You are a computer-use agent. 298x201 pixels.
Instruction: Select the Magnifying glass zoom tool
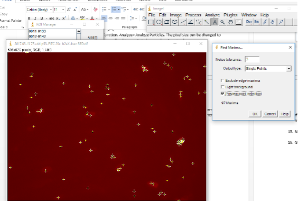[222, 22]
